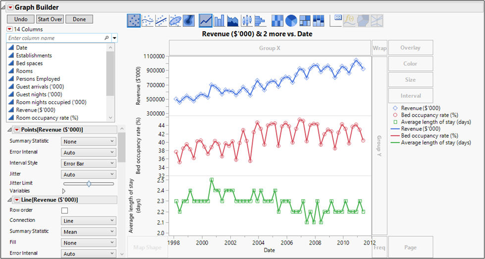Select the Contour element icon
This screenshot has height=259, width=485.
[x=189, y=20]
